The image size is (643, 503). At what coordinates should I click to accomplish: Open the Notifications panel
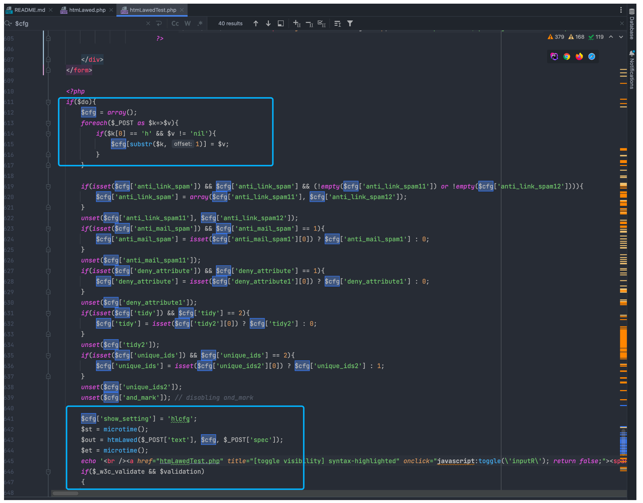point(632,70)
